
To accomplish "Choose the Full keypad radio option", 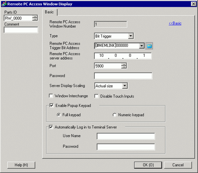I will coord(59,115).
